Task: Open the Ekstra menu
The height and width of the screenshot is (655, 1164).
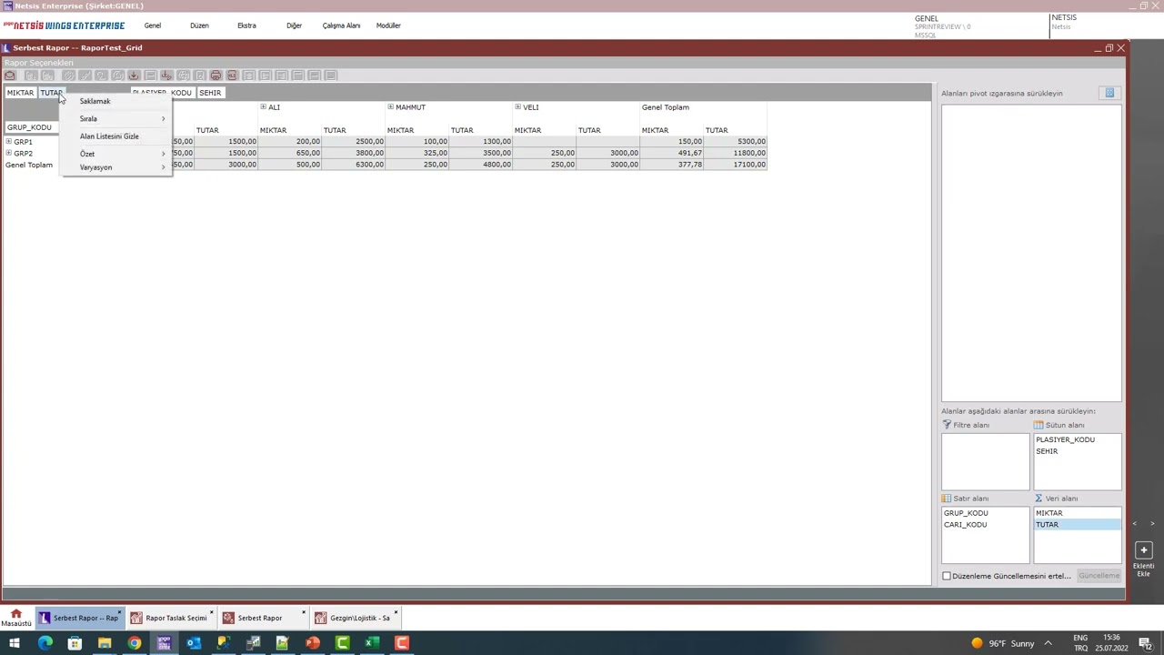Action: [x=246, y=25]
